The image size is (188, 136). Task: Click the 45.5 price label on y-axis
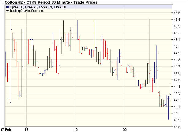coord(177,13)
